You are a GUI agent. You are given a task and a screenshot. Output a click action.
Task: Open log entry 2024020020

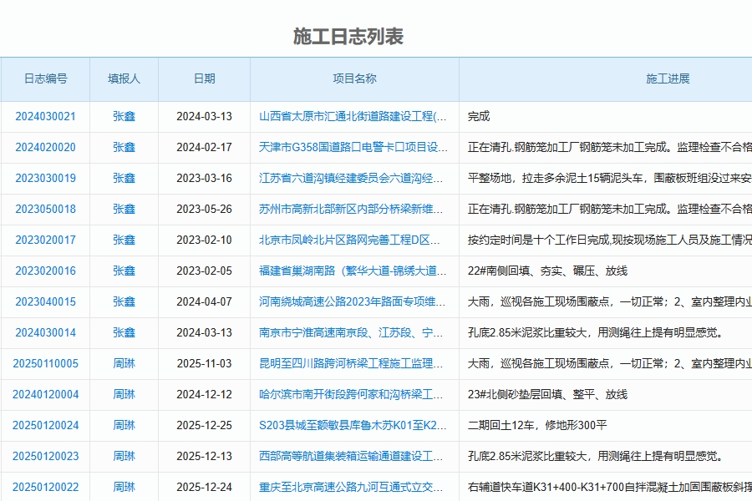[43, 147]
